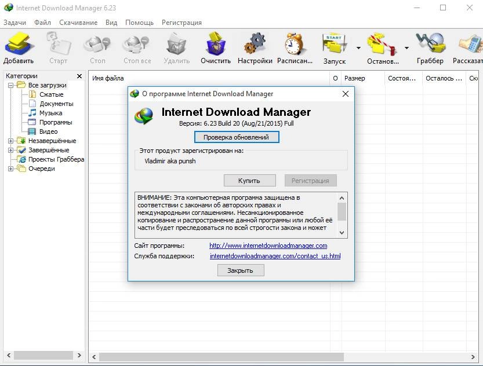Click the Имя файла column header
Screen dimensions: 483x366
click(209, 78)
